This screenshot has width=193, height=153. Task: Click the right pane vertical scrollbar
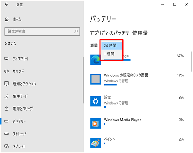point(192,61)
